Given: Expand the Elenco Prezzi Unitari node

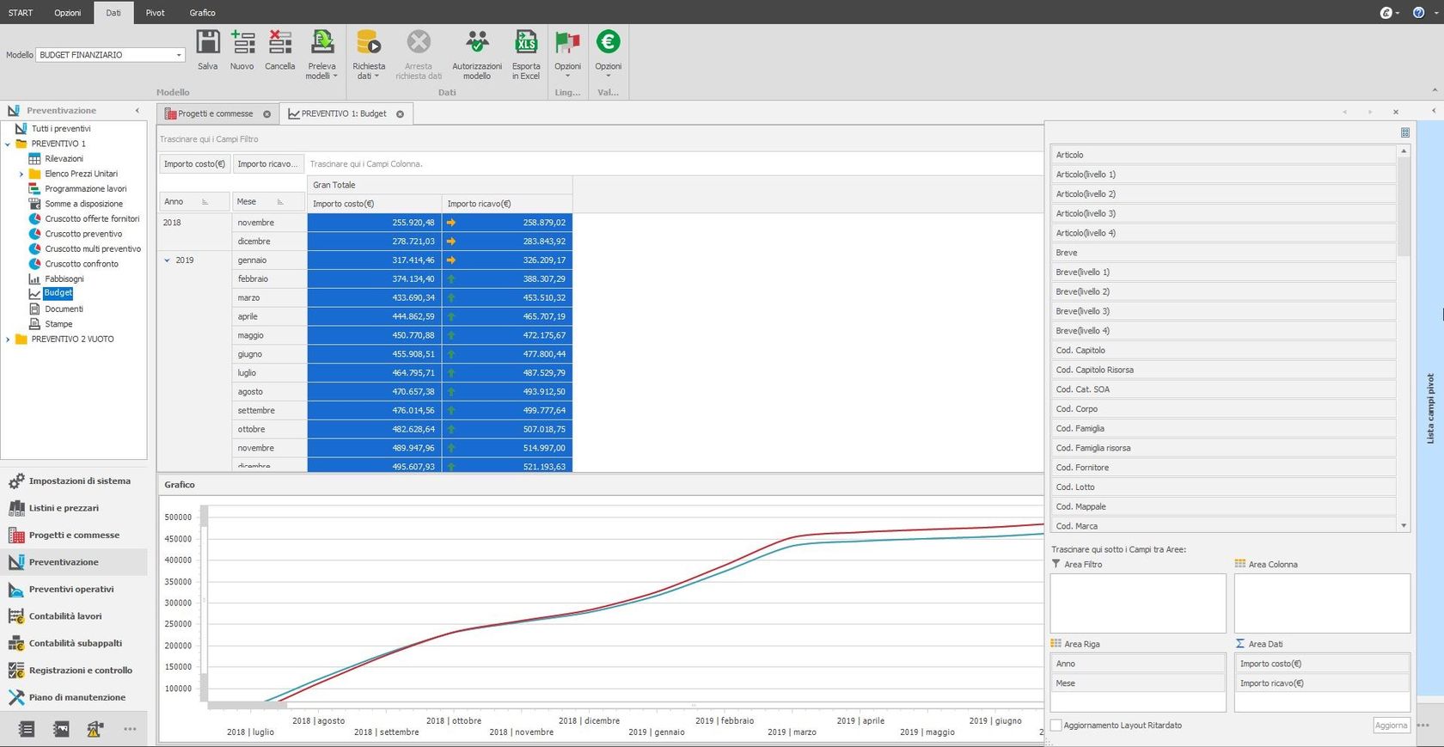Looking at the screenshot, I should [21, 174].
